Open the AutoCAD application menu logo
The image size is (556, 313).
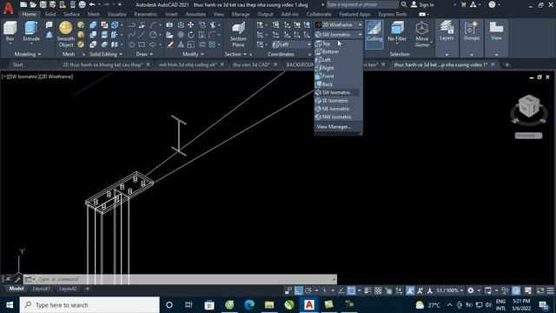point(8,8)
